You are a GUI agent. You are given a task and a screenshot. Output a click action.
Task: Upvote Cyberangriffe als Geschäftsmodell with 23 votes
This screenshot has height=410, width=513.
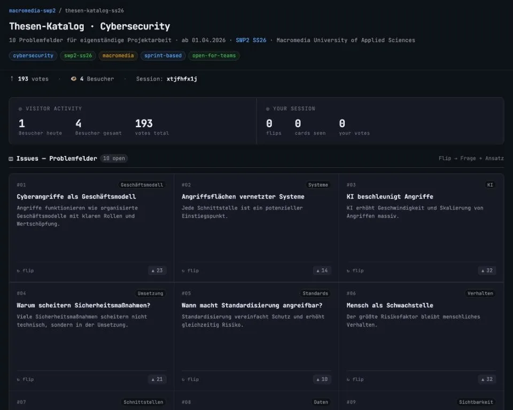pos(157,270)
